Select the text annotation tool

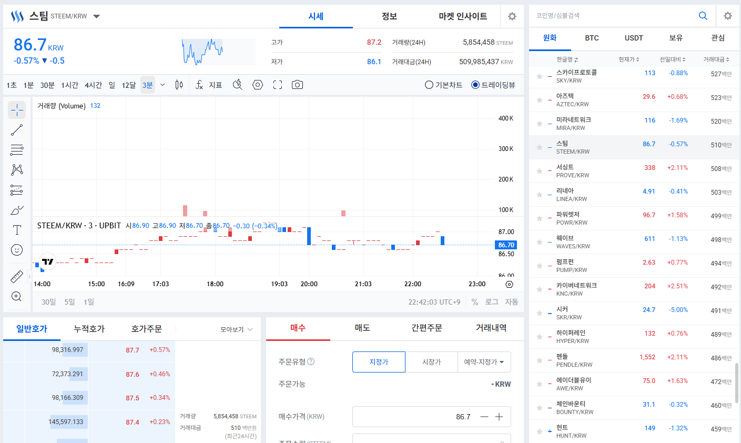point(17,230)
